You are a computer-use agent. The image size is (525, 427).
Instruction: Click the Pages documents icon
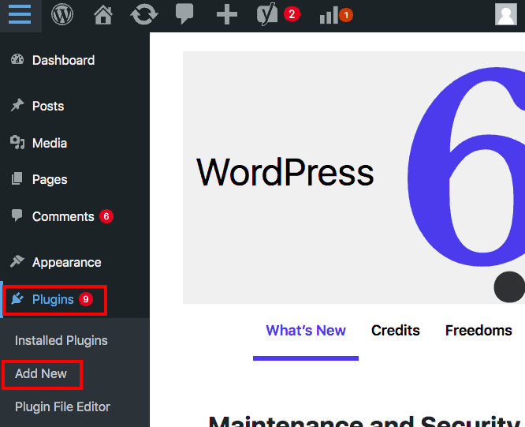coord(17,178)
